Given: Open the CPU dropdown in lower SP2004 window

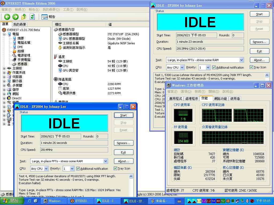Looking at the screenshot, I should point(46,169).
